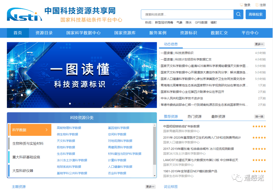
Task: Click the 高级检索 button
Action: click(256, 14)
